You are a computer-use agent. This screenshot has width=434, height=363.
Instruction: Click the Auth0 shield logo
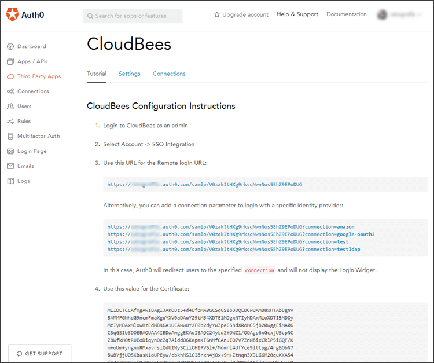click(x=12, y=14)
